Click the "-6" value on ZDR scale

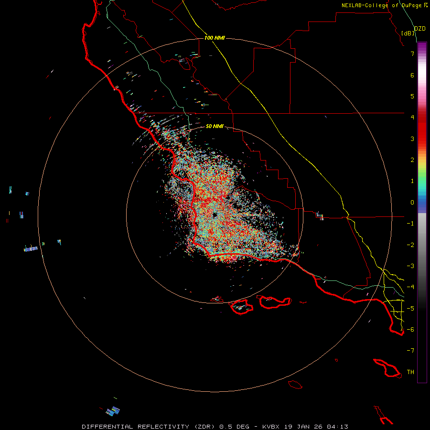pyautogui.click(x=410, y=330)
